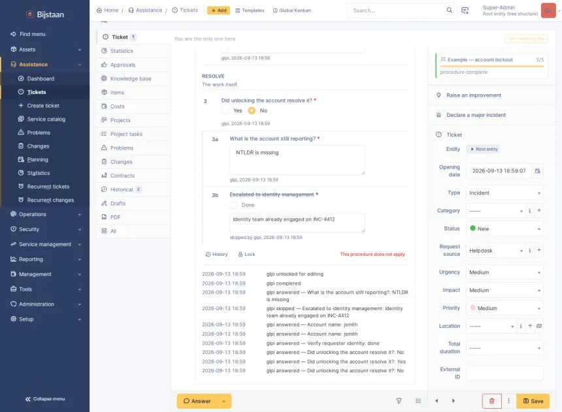This screenshot has width=562, height=412.
Task: Click the search magnifier icon
Action: click(449, 10)
